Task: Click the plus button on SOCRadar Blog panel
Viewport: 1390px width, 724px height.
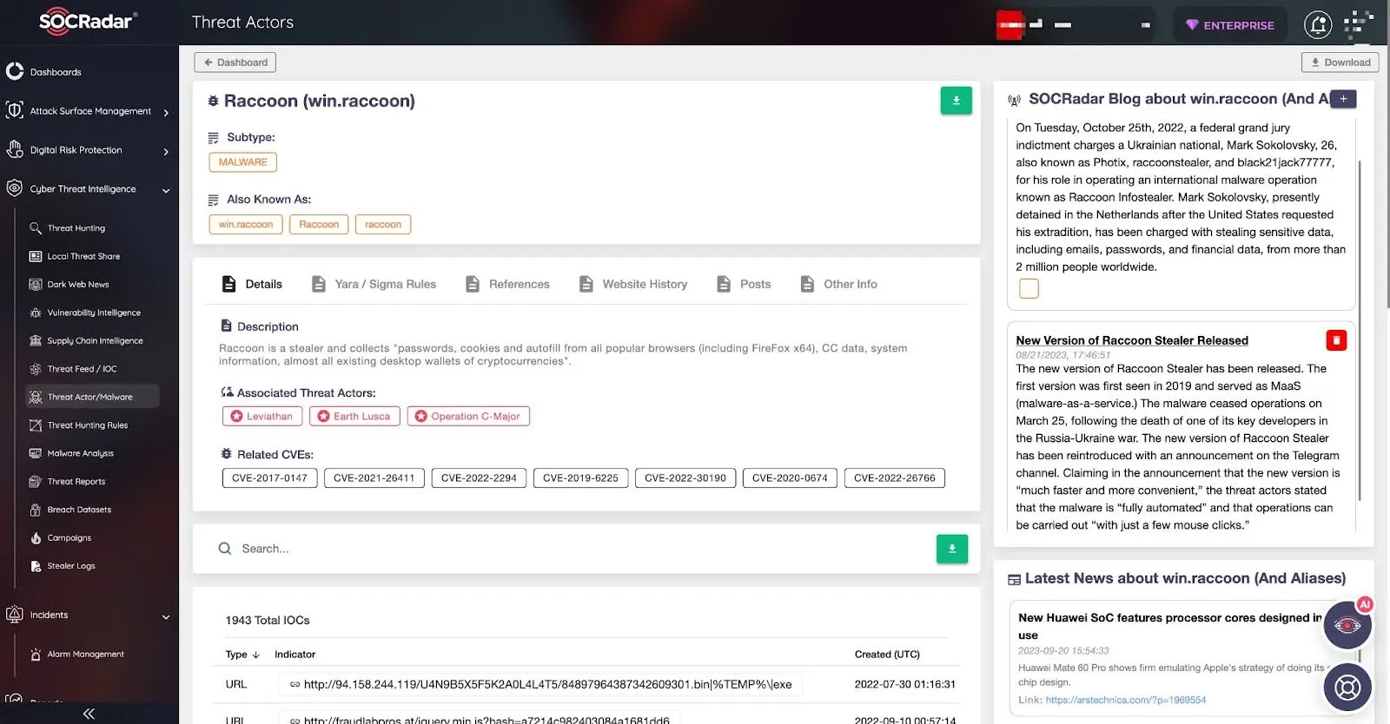Action: click(x=1343, y=99)
